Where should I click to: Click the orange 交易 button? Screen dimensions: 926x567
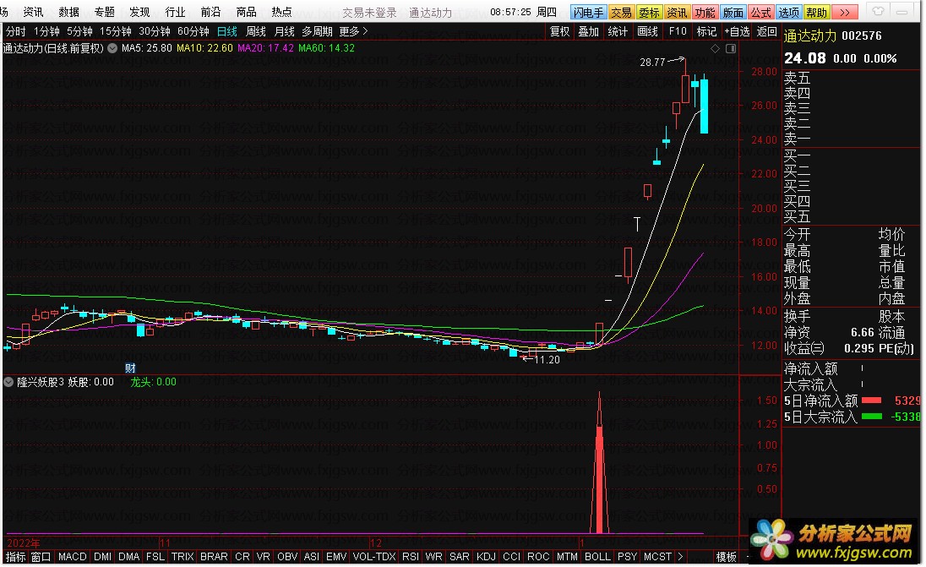(621, 13)
